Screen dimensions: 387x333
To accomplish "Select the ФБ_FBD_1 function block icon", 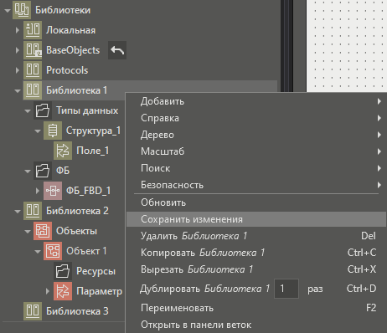I will click(53, 191).
